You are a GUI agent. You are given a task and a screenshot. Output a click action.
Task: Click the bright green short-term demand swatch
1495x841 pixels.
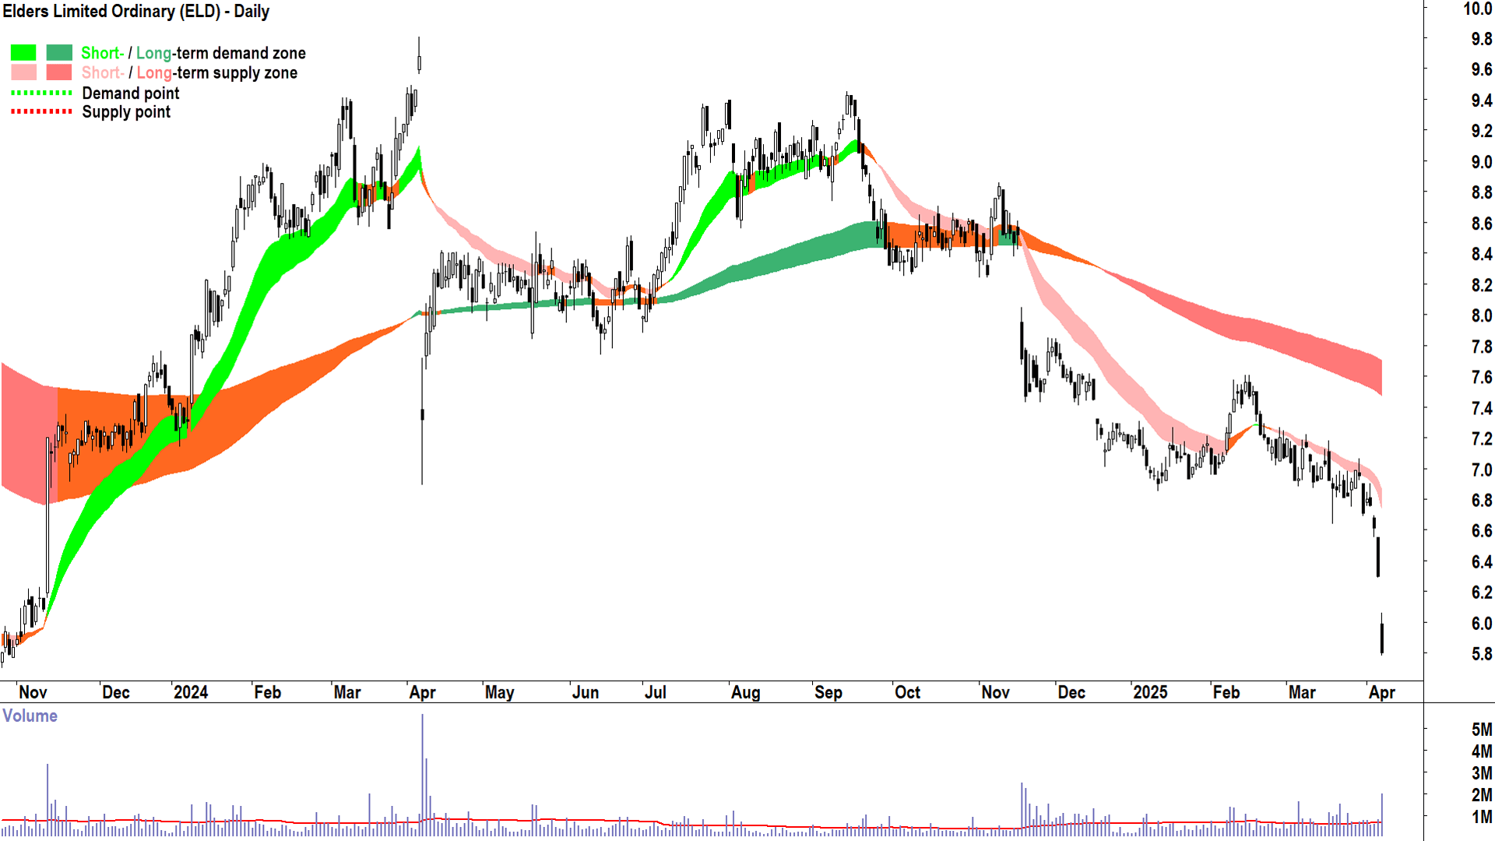pos(23,53)
